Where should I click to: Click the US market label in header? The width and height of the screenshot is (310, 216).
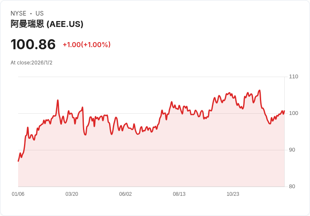click(x=40, y=13)
